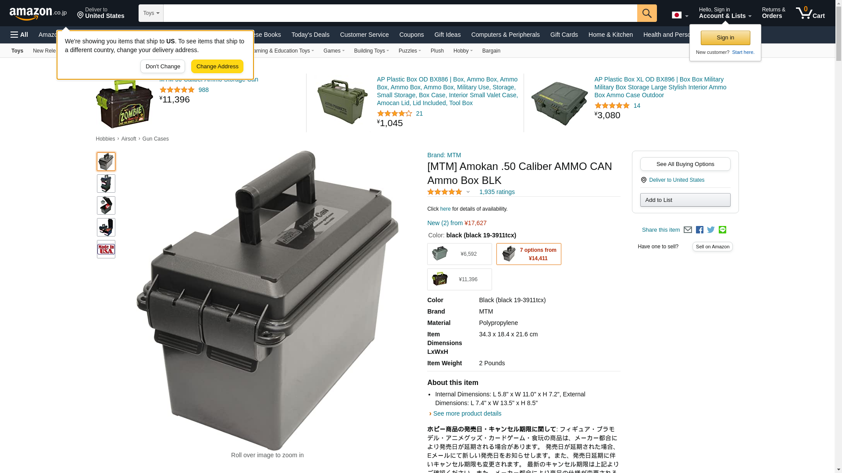Go to the Amazon.co.jp home logo
The image size is (842, 473).
pos(38,13)
